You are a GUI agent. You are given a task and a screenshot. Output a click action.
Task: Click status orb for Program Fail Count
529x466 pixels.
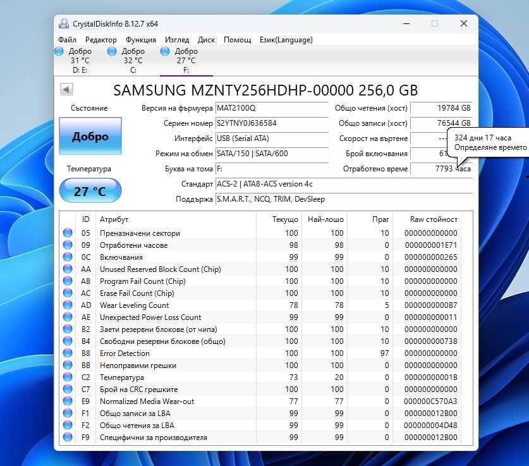click(x=68, y=281)
